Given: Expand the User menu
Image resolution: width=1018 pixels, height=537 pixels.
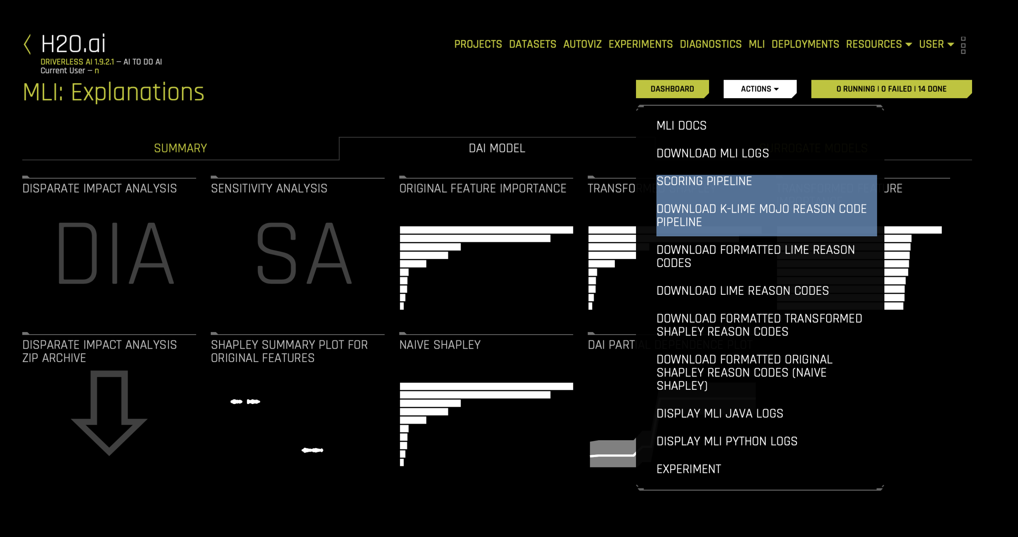Looking at the screenshot, I should (x=936, y=44).
